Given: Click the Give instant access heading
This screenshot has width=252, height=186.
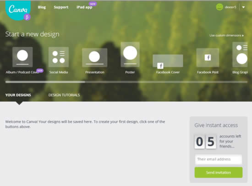Looking at the screenshot, I should coord(216,125).
